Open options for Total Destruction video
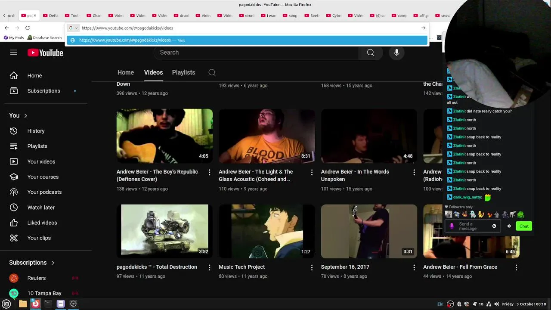The width and height of the screenshot is (551, 310). coord(210,267)
